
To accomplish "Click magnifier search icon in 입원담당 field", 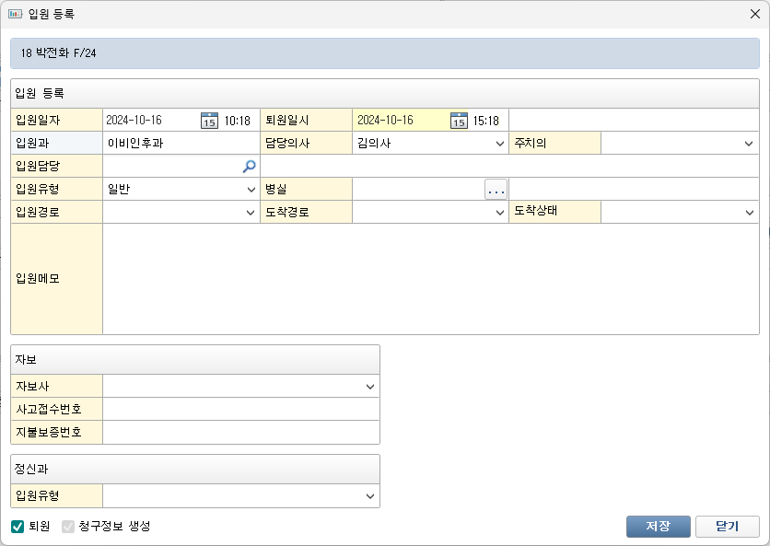I will [249, 167].
